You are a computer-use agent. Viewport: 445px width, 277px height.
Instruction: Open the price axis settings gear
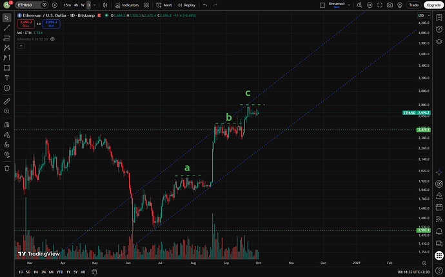424,263
